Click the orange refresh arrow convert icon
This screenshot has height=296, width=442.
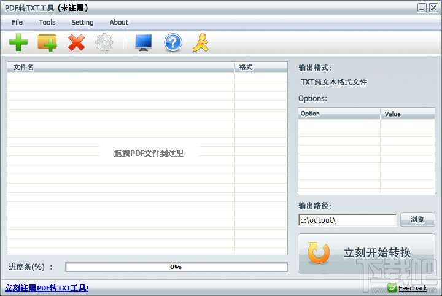(319, 252)
